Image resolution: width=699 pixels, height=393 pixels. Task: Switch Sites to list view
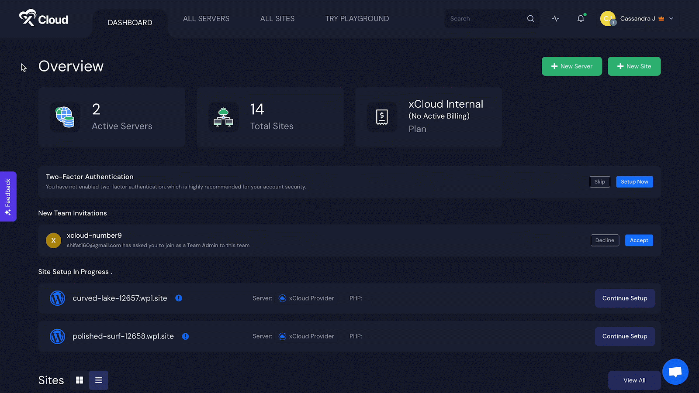[x=99, y=380]
